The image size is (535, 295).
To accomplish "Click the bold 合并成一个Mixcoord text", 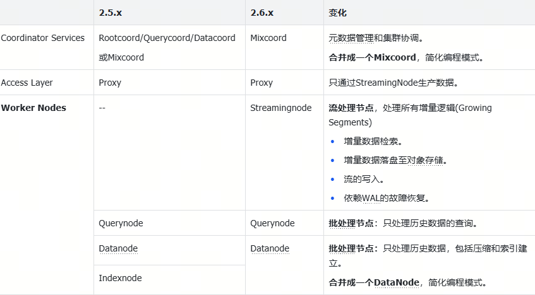I will point(372,57).
